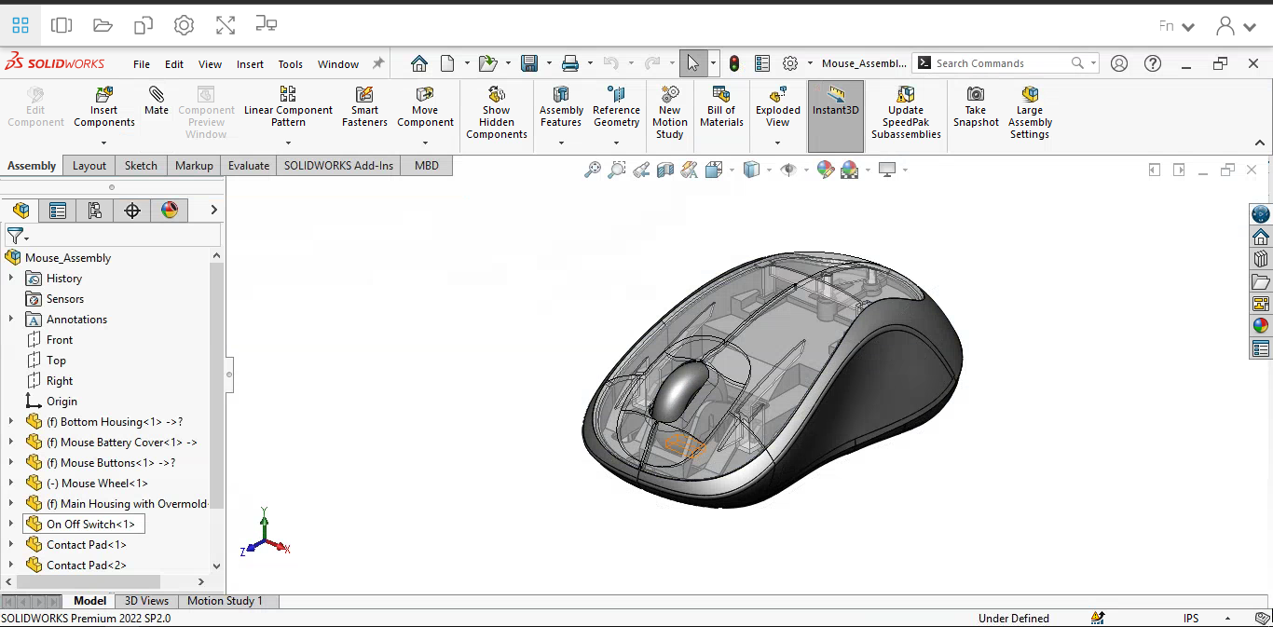Switch to the Motion Study 1 tab
This screenshot has width=1273, height=627.
226,601
